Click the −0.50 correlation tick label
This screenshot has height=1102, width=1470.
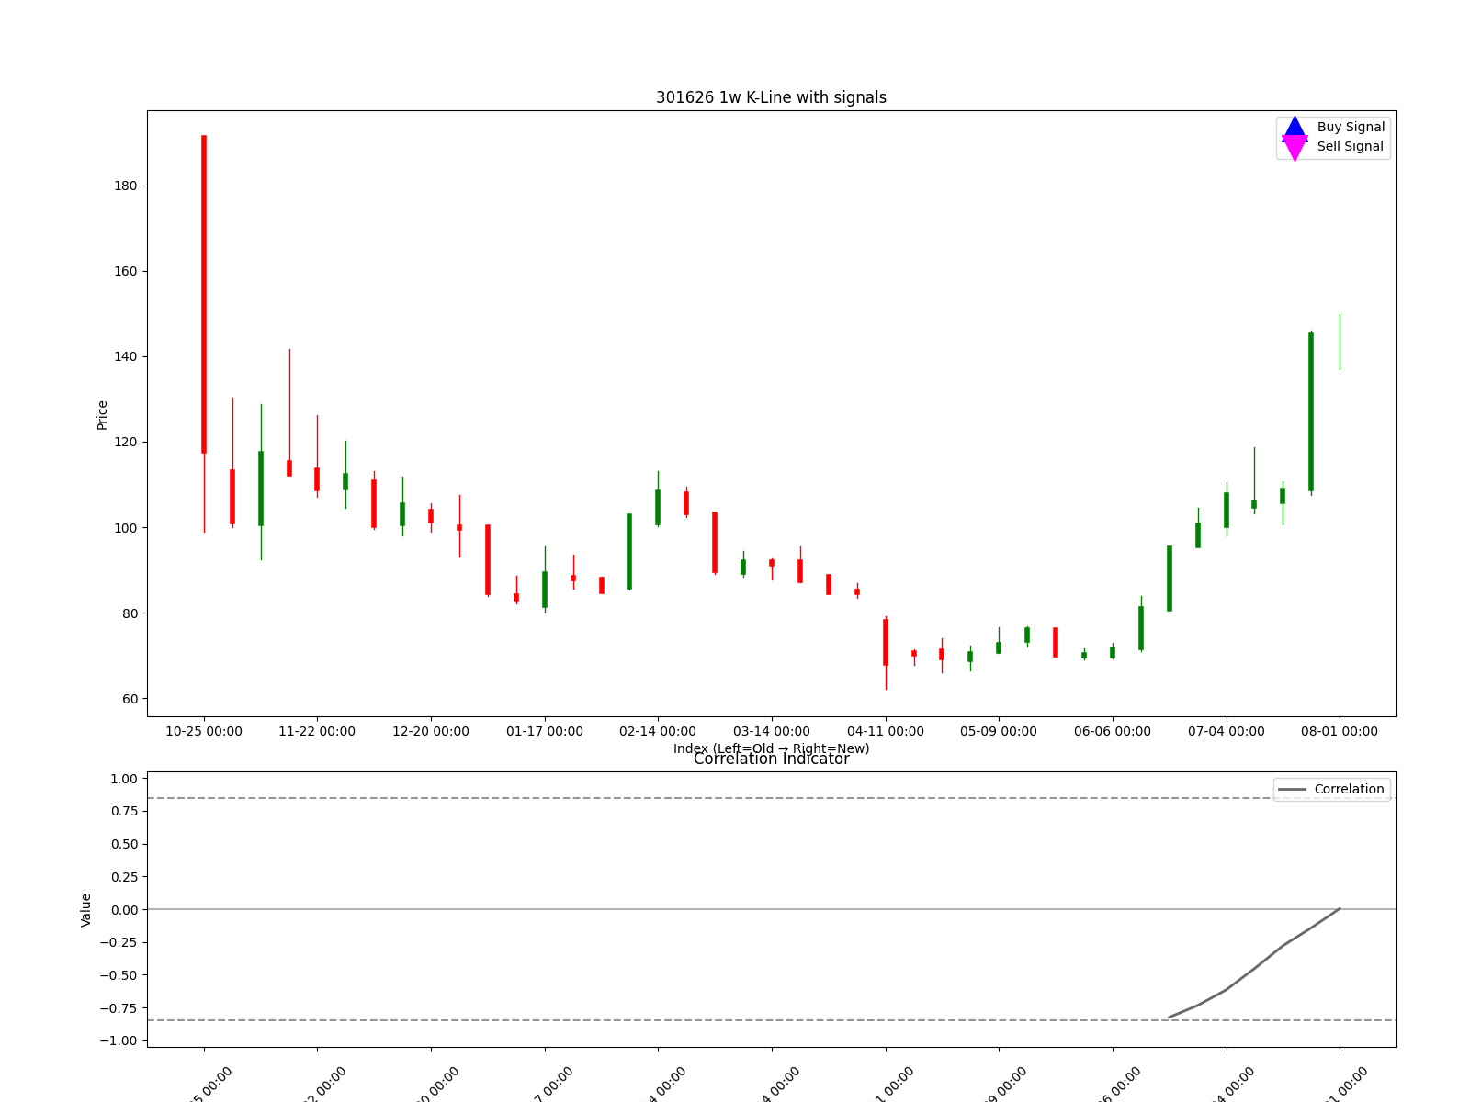[x=119, y=975]
